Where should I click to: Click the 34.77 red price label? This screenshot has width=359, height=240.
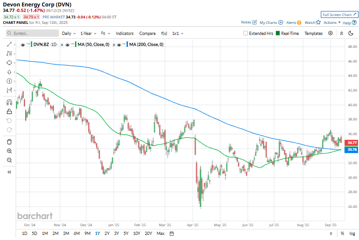(352, 143)
